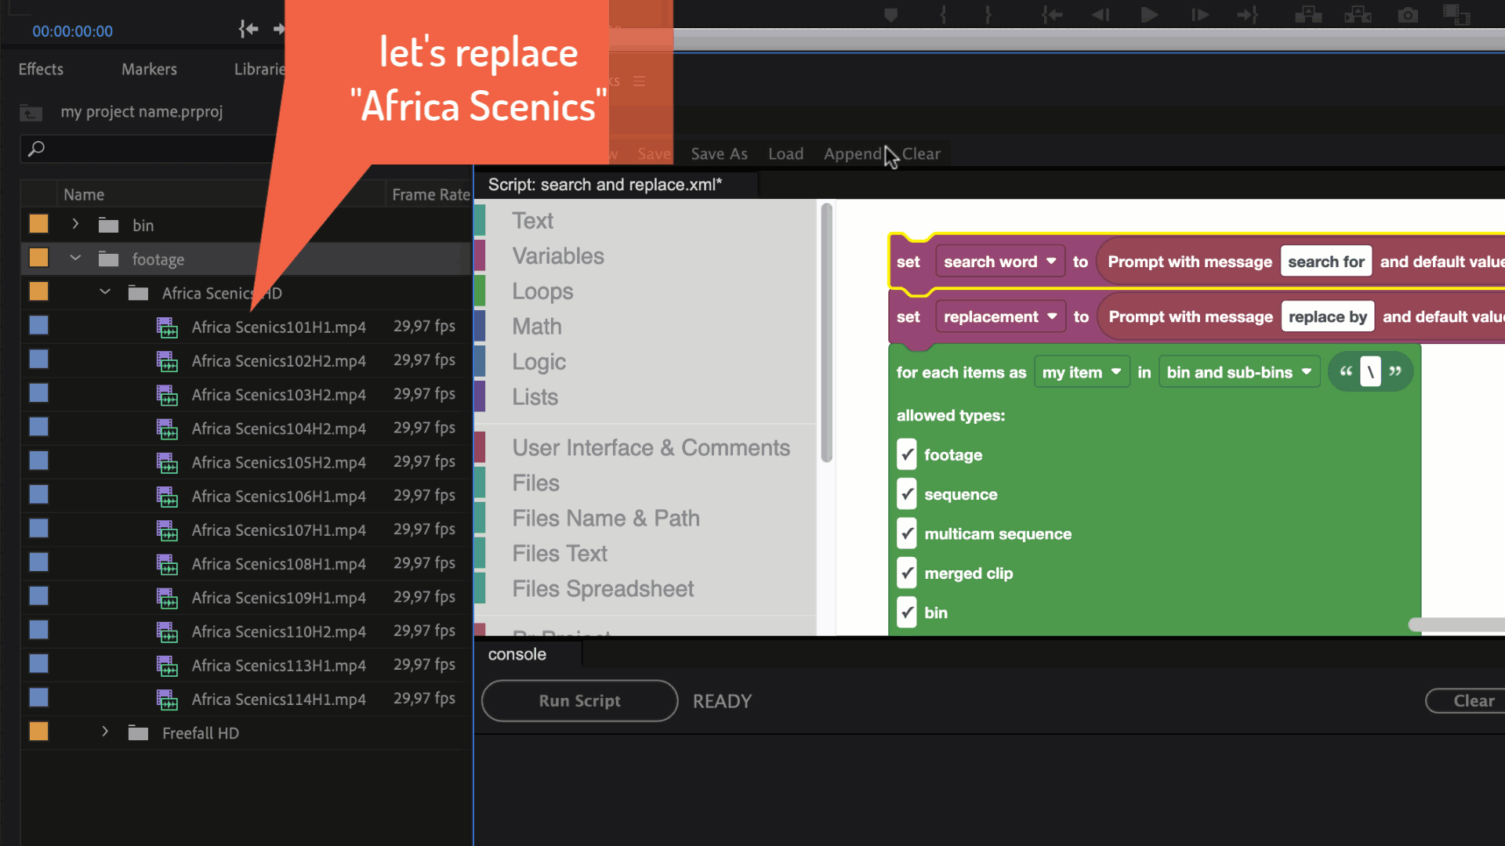The image size is (1505, 846).
Task: Click the block category list scrollbar
Action: pos(826,333)
